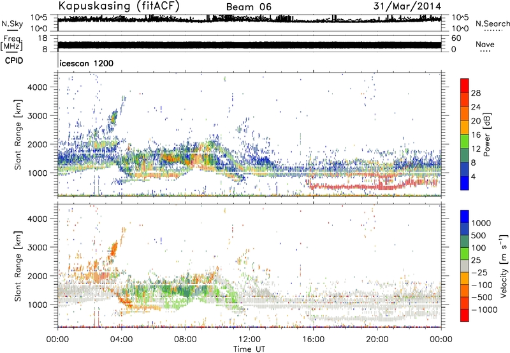Click the "100" label on the velocity color bar
The image size is (510, 353).
point(479,248)
